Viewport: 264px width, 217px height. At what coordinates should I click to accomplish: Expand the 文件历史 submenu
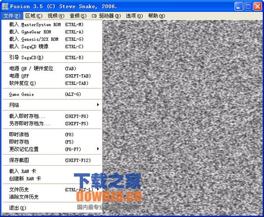pos(52,189)
